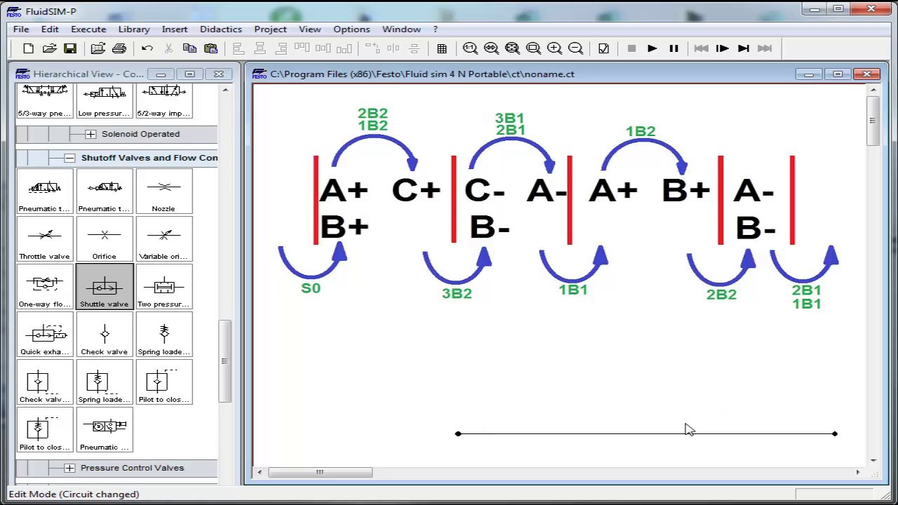The width and height of the screenshot is (898, 505).
Task: Restore the previous zoom view
Action: point(491,48)
